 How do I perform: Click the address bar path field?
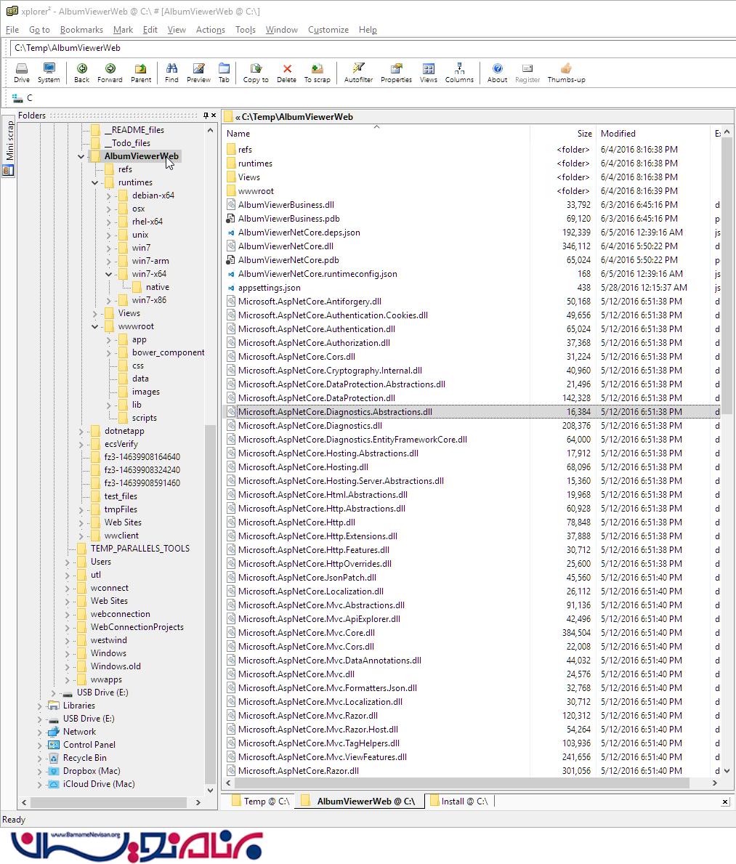373,48
